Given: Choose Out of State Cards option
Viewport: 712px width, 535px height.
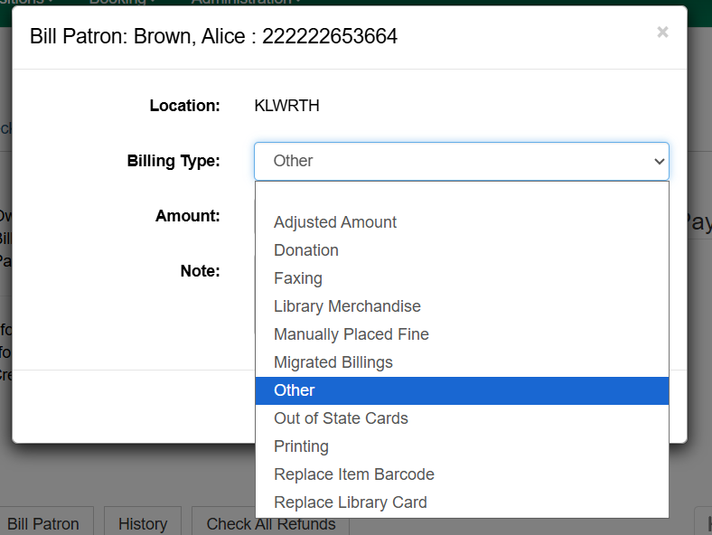Looking at the screenshot, I should (x=341, y=418).
